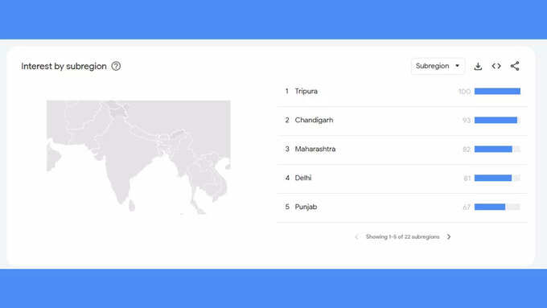
Task: Open the help icon beside Interest by subregion
Action: (116, 66)
